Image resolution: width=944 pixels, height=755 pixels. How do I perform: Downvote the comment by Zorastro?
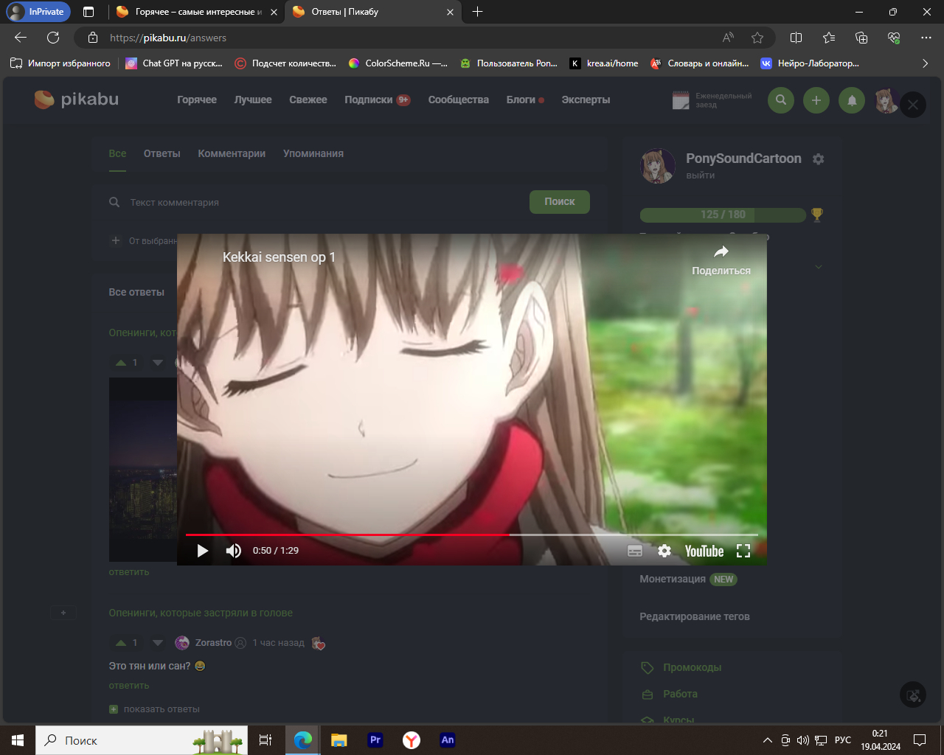click(x=158, y=643)
